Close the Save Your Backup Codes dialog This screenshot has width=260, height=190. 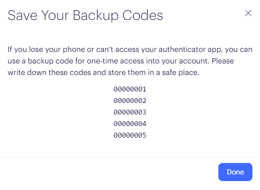pyautogui.click(x=248, y=13)
